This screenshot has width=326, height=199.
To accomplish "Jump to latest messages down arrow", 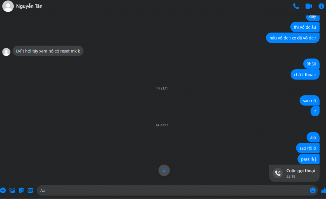I will 164,170.
